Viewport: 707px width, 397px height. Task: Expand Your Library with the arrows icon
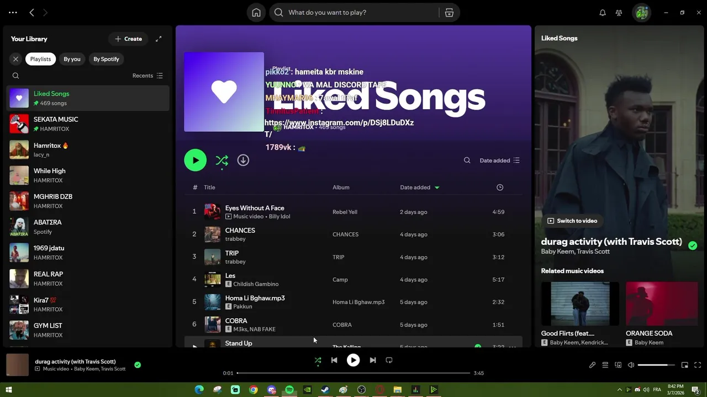159,39
